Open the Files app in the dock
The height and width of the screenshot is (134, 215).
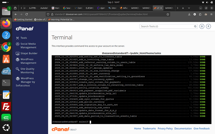pyautogui.click(x=6, y=12)
